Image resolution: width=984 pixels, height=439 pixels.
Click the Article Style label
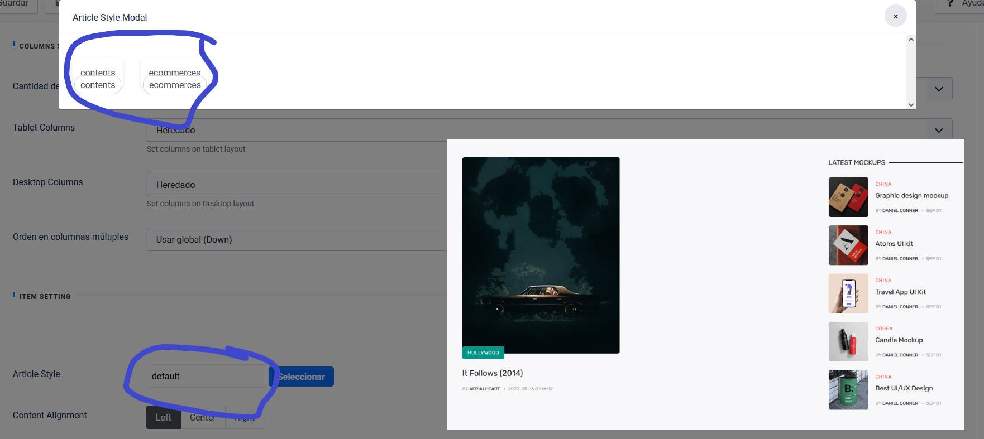click(x=36, y=374)
